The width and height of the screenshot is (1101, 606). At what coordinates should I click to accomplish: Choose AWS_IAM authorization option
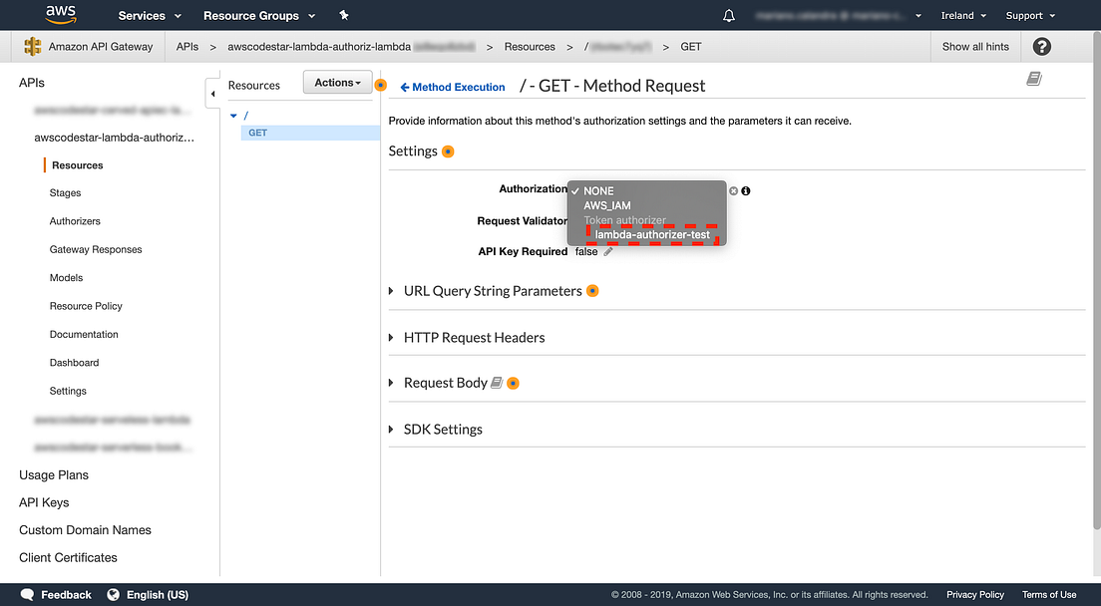click(607, 205)
